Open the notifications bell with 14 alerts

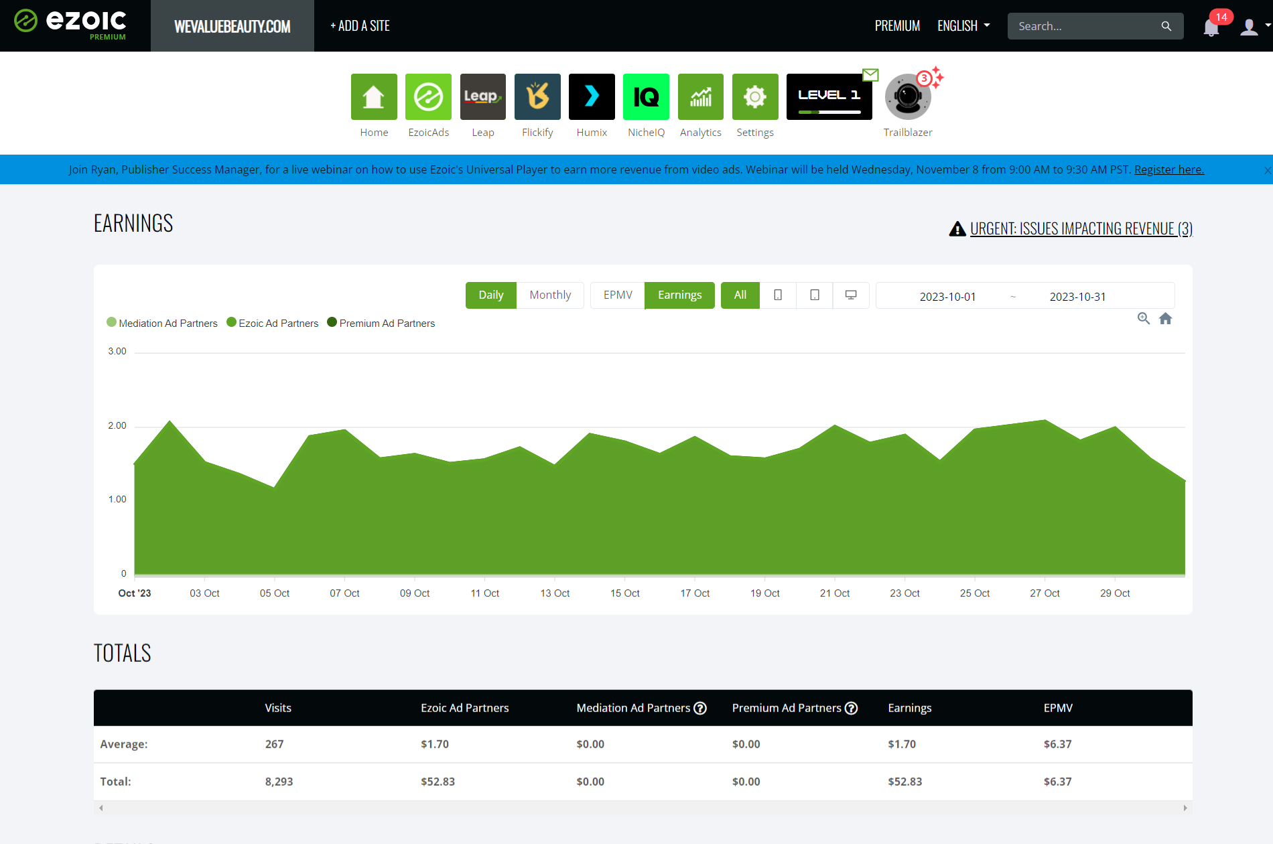(x=1211, y=27)
